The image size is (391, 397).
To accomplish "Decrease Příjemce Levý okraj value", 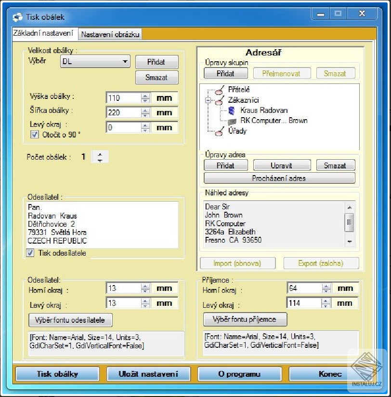I will tap(326, 306).
